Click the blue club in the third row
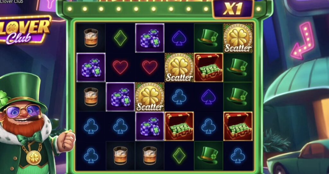Image resolution: width=329 pixels, height=174 pixels. (x=179, y=97)
